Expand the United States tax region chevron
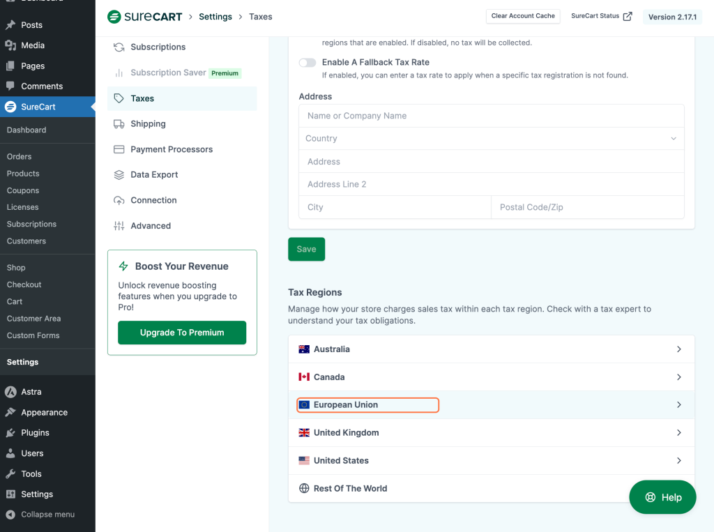The image size is (714, 532). click(x=678, y=461)
